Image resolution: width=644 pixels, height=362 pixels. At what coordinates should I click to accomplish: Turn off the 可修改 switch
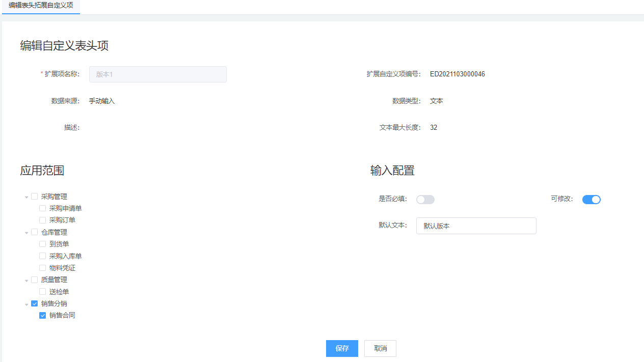tap(592, 200)
